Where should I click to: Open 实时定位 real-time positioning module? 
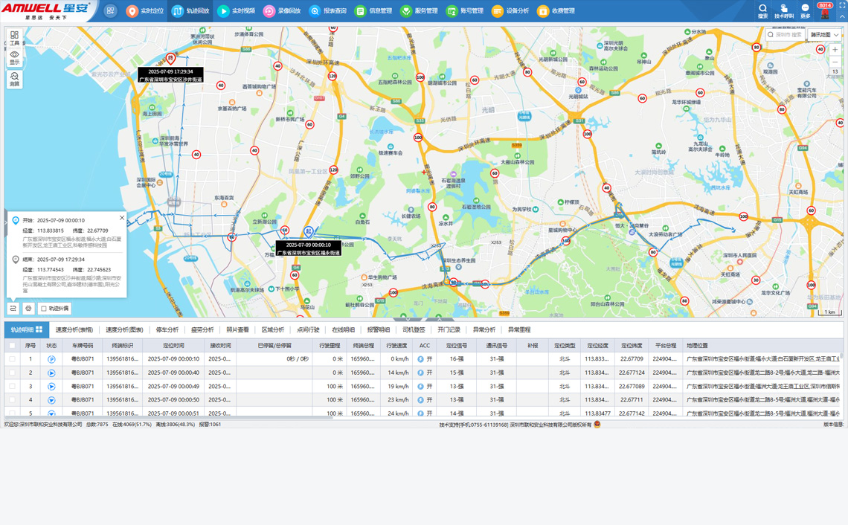tap(144, 11)
